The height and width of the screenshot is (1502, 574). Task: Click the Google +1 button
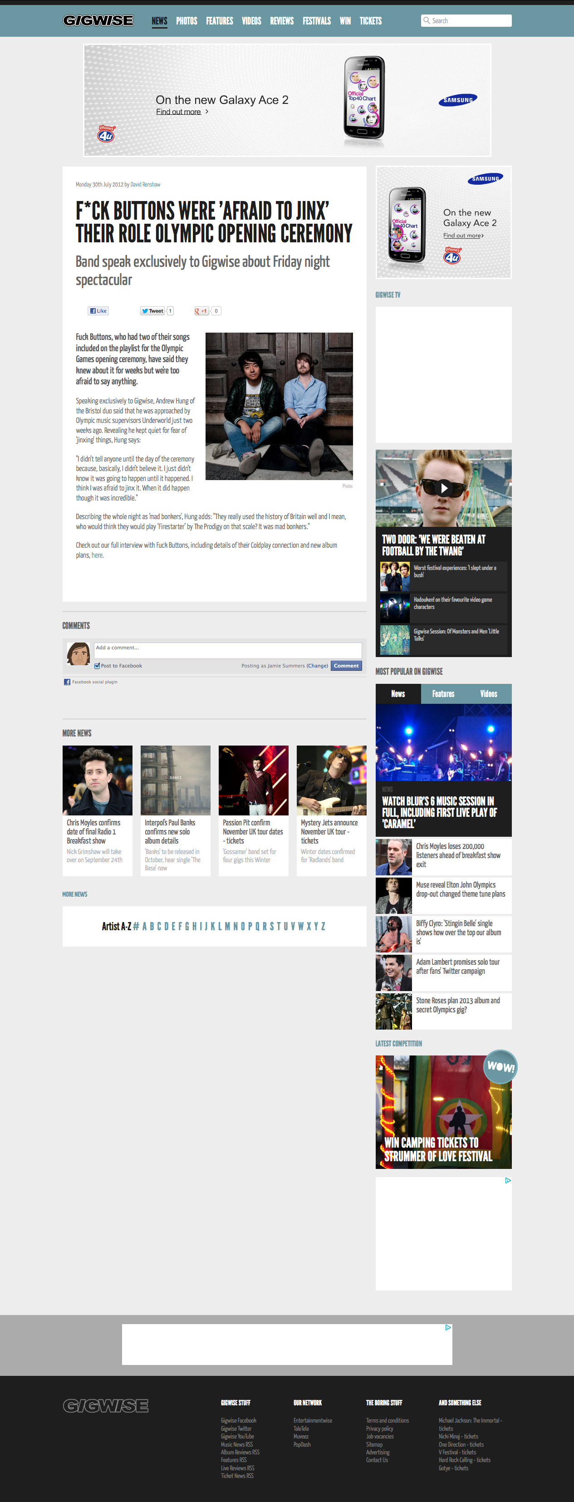[x=201, y=311]
